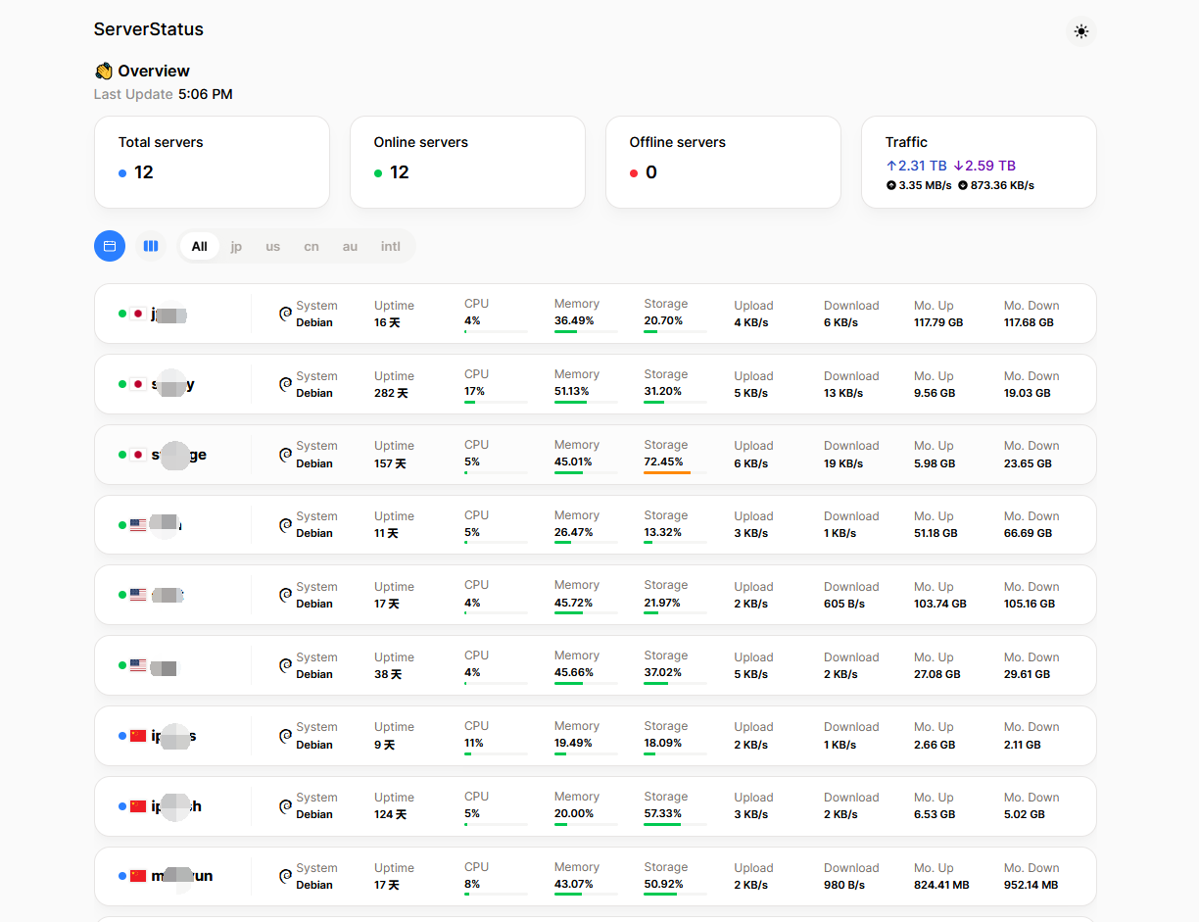The image size is (1199, 922).
Task: Click the green status dot in the 16天 row
Action: pos(122,315)
